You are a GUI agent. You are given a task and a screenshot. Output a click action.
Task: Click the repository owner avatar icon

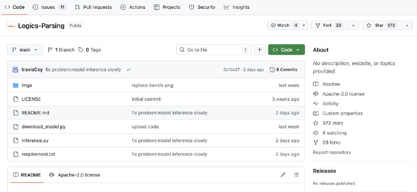[11, 25]
